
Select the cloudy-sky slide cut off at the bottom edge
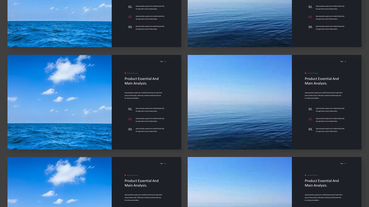coord(94,182)
